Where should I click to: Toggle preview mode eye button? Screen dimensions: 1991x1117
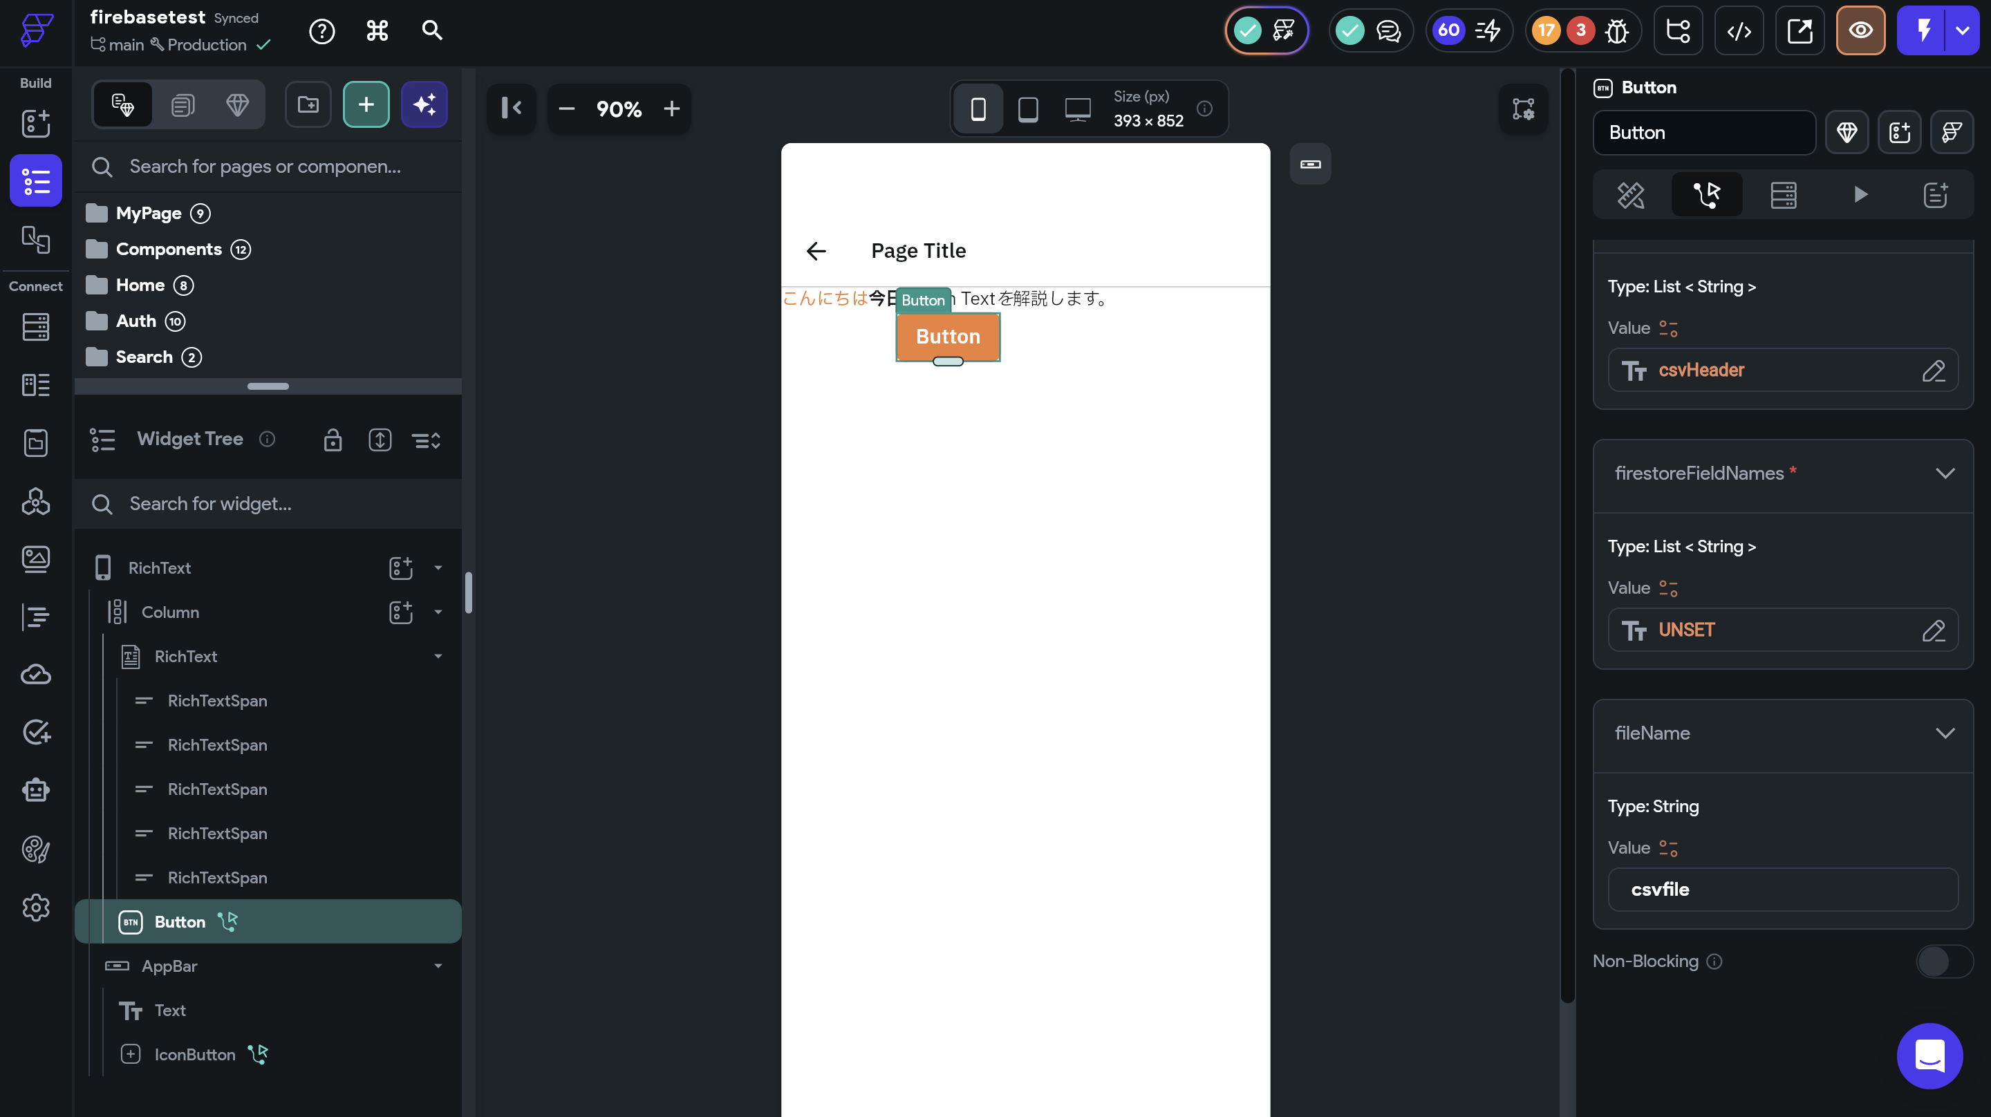click(1860, 31)
